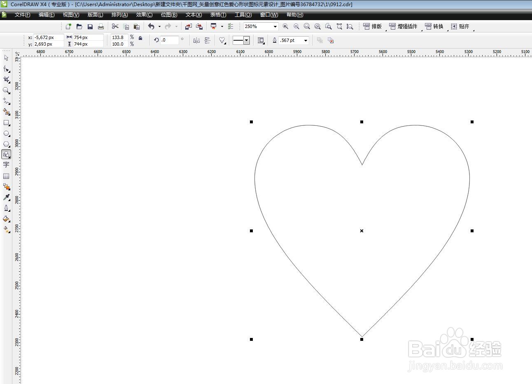Screen dimensions: 532x384
Task: Open the outline width .567 pt dropdown
Action: pos(306,40)
